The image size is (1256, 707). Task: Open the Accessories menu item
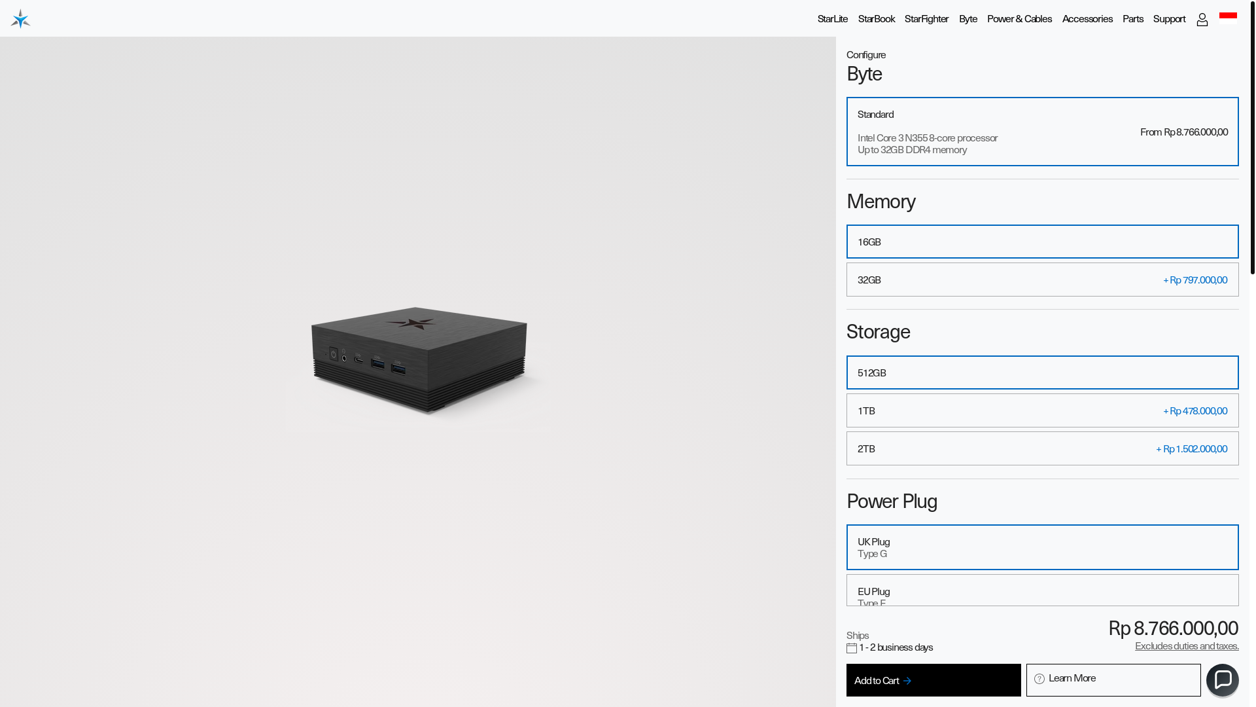[1087, 18]
